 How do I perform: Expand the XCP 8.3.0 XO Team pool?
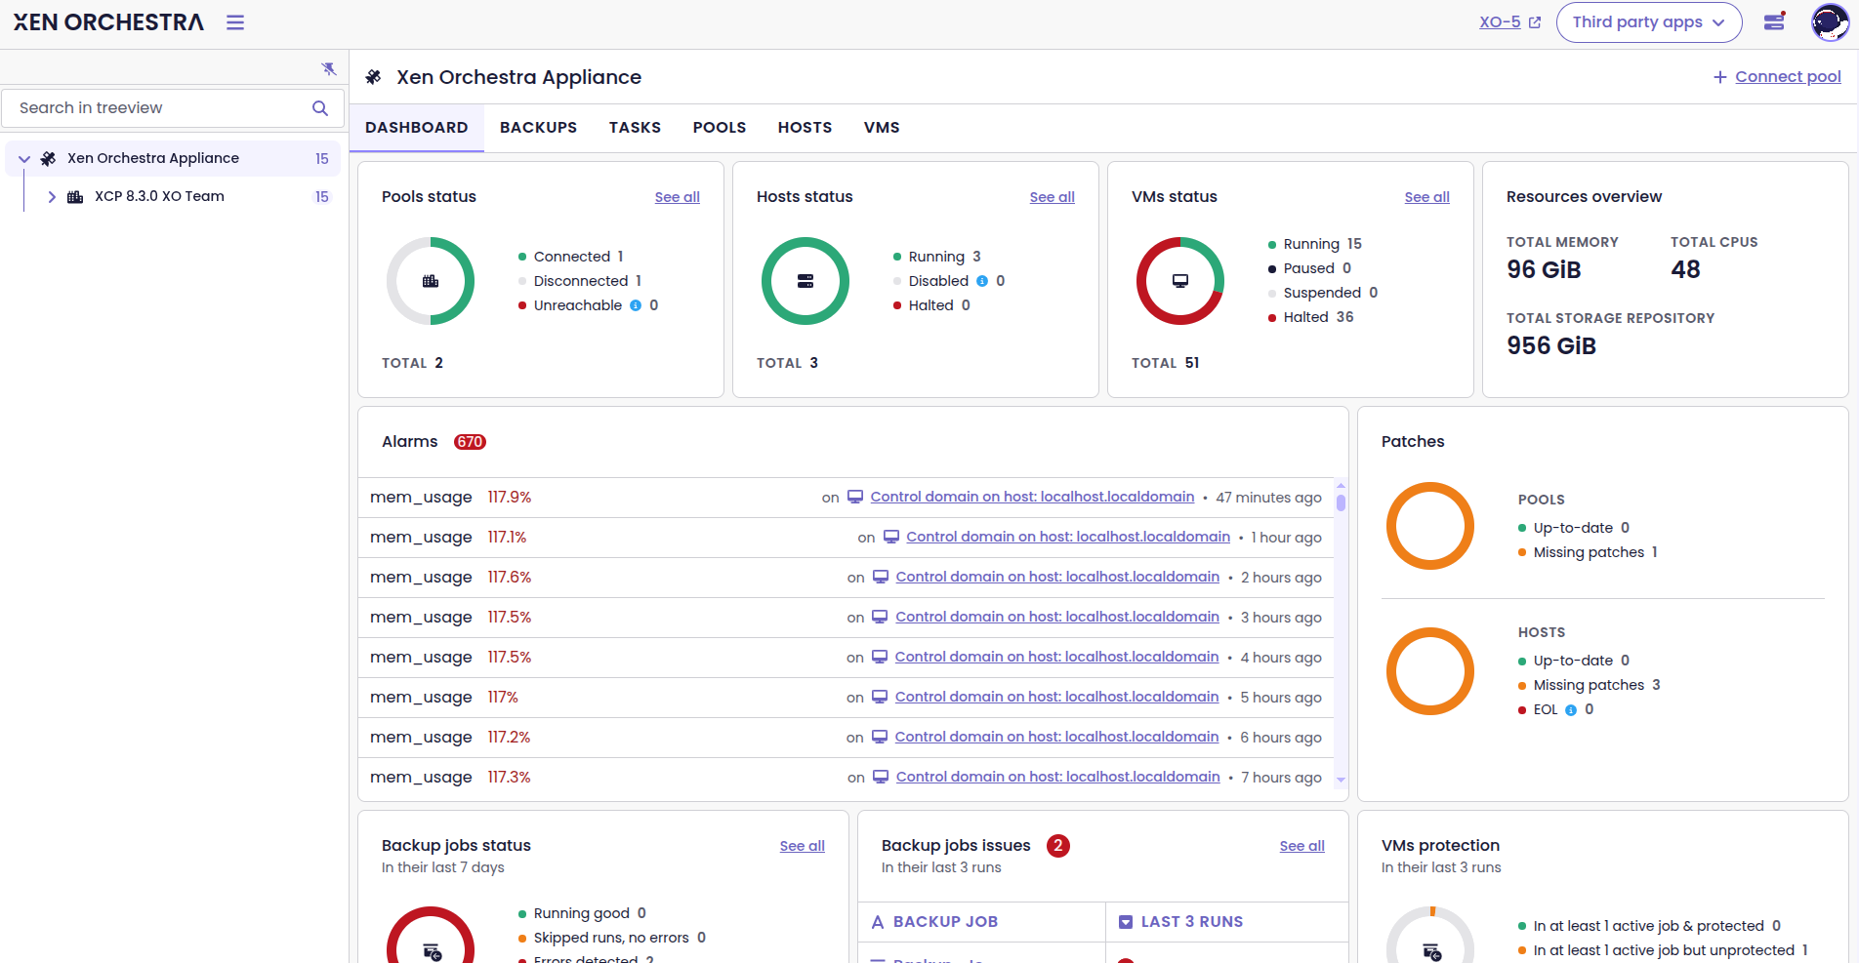point(52,197)
